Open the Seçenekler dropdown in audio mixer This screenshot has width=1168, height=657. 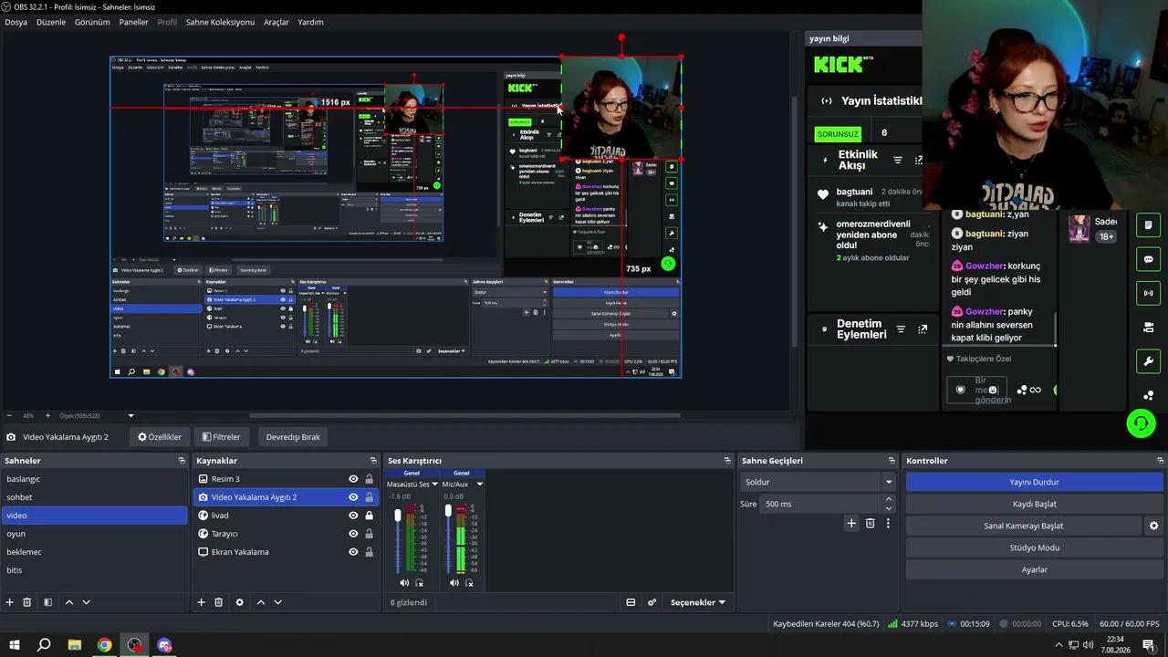(x=698, y=602)
